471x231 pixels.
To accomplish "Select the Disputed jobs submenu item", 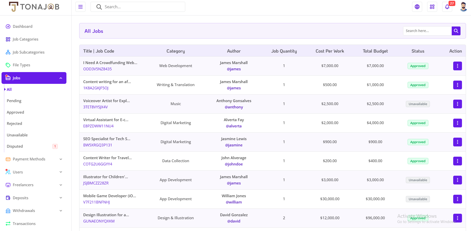I will [15, 146].
